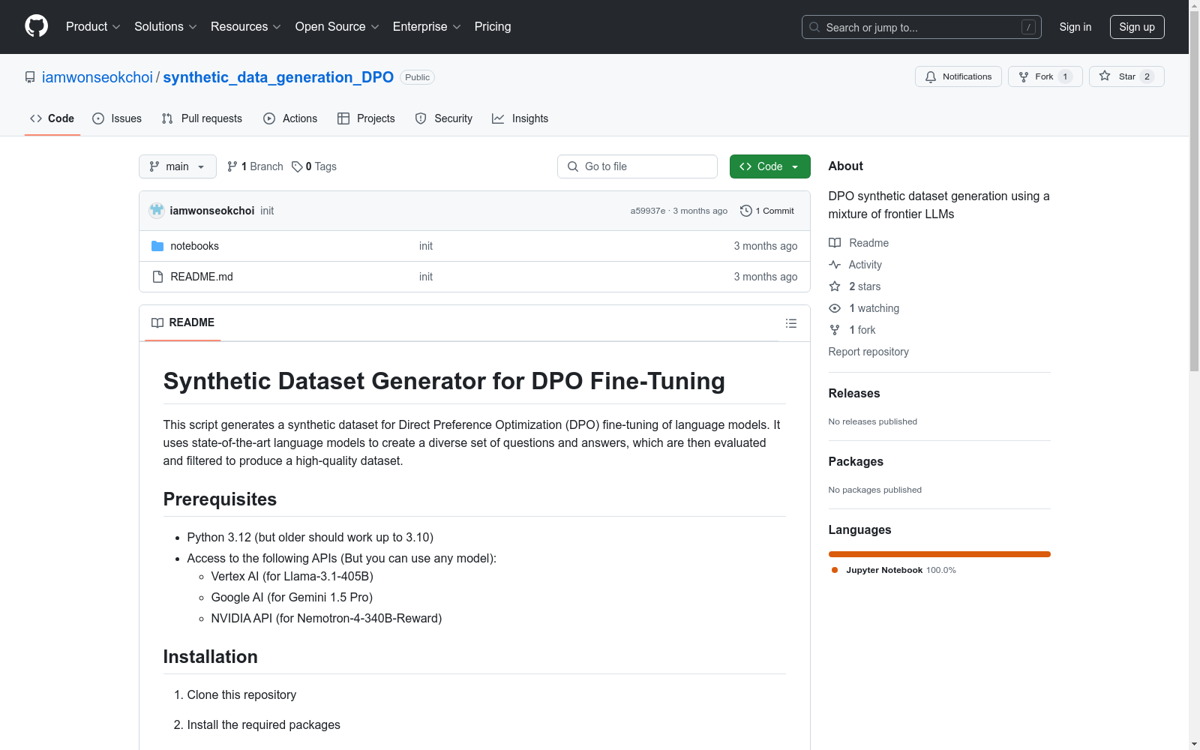Switch to the Issues tab
This screenshot has height=750, width=1200.
tap(117, 118)
